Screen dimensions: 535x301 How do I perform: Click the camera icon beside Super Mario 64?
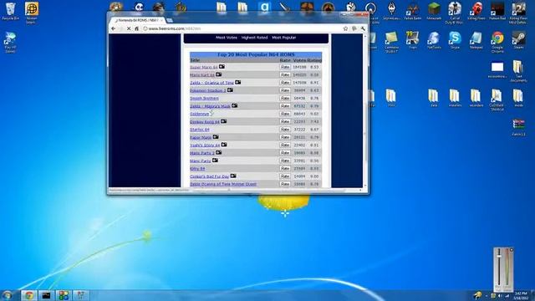click(x=222, y=67)
